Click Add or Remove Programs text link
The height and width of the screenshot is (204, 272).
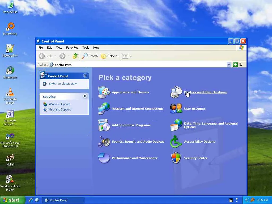[131, 125]
